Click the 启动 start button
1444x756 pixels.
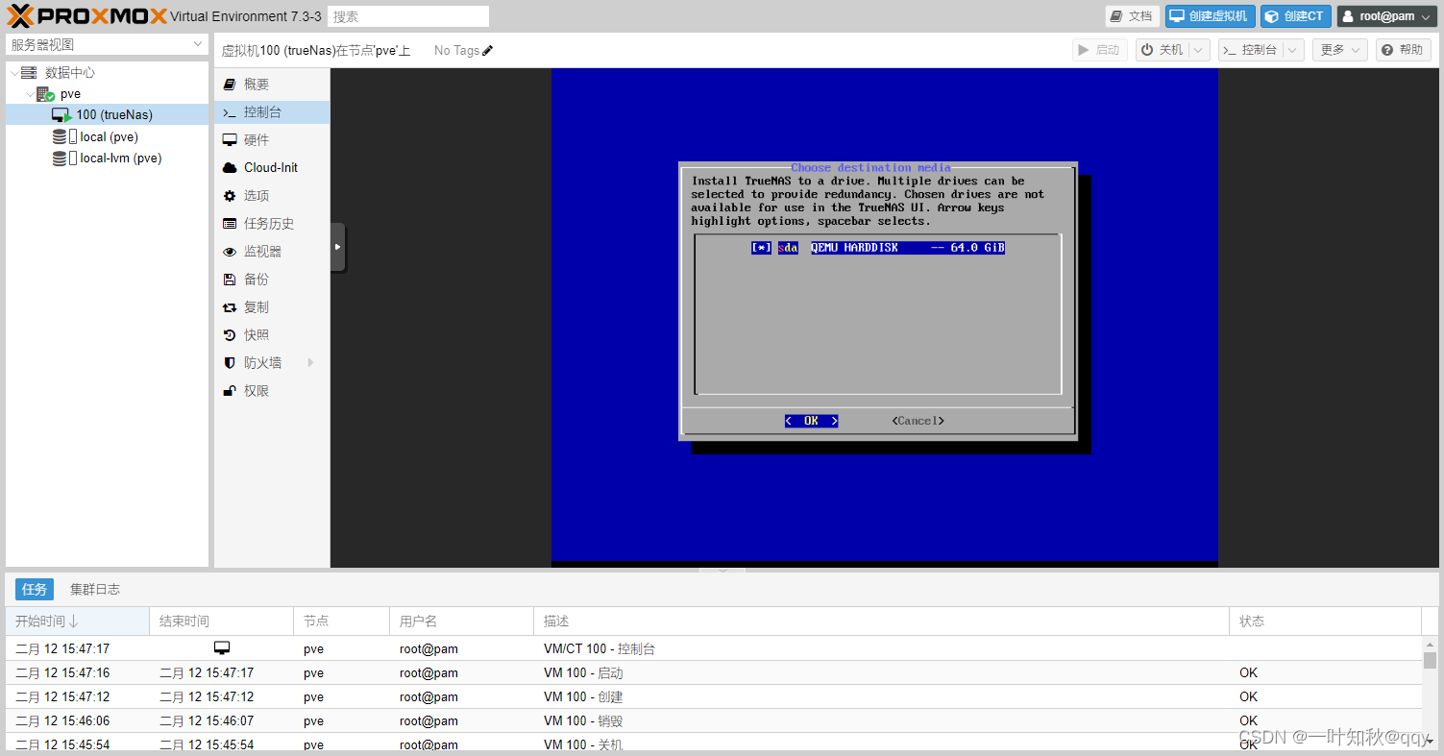(x=1100, y=50)
